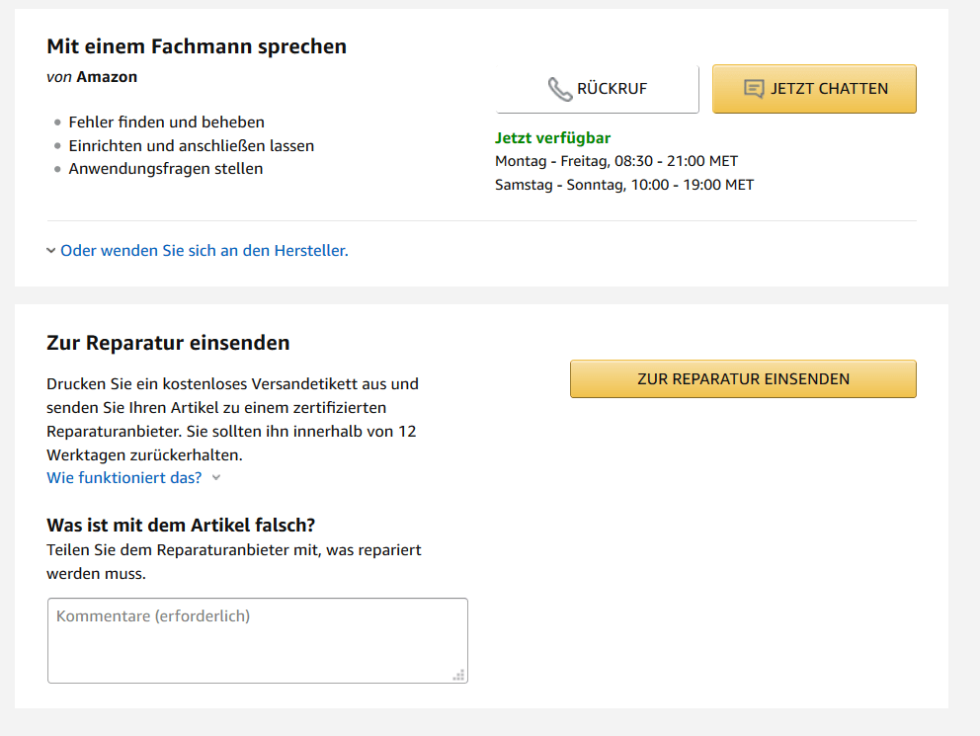Click the bold "Amazon" provider name

click(x=107, y=77)
